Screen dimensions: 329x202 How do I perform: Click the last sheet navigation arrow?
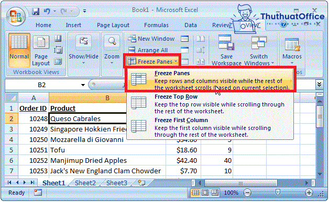tap(32, 183)
